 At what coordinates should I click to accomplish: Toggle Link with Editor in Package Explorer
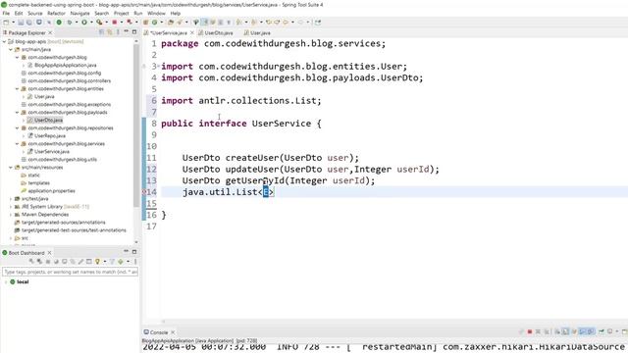coord(109,32)
